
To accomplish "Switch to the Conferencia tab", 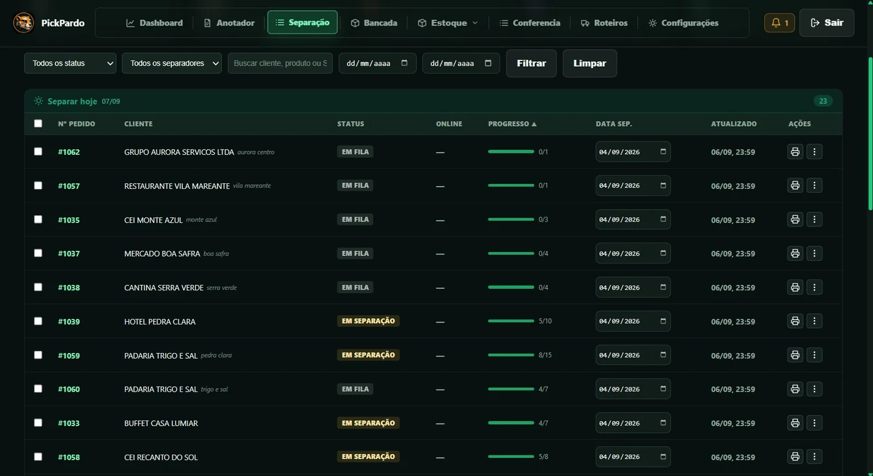I will (x=530, y=23).
